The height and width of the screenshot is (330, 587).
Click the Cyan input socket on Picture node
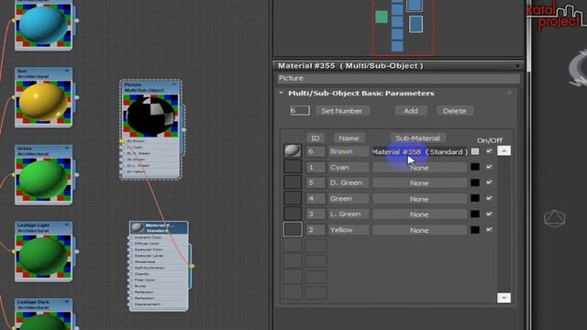coord(122,147)
